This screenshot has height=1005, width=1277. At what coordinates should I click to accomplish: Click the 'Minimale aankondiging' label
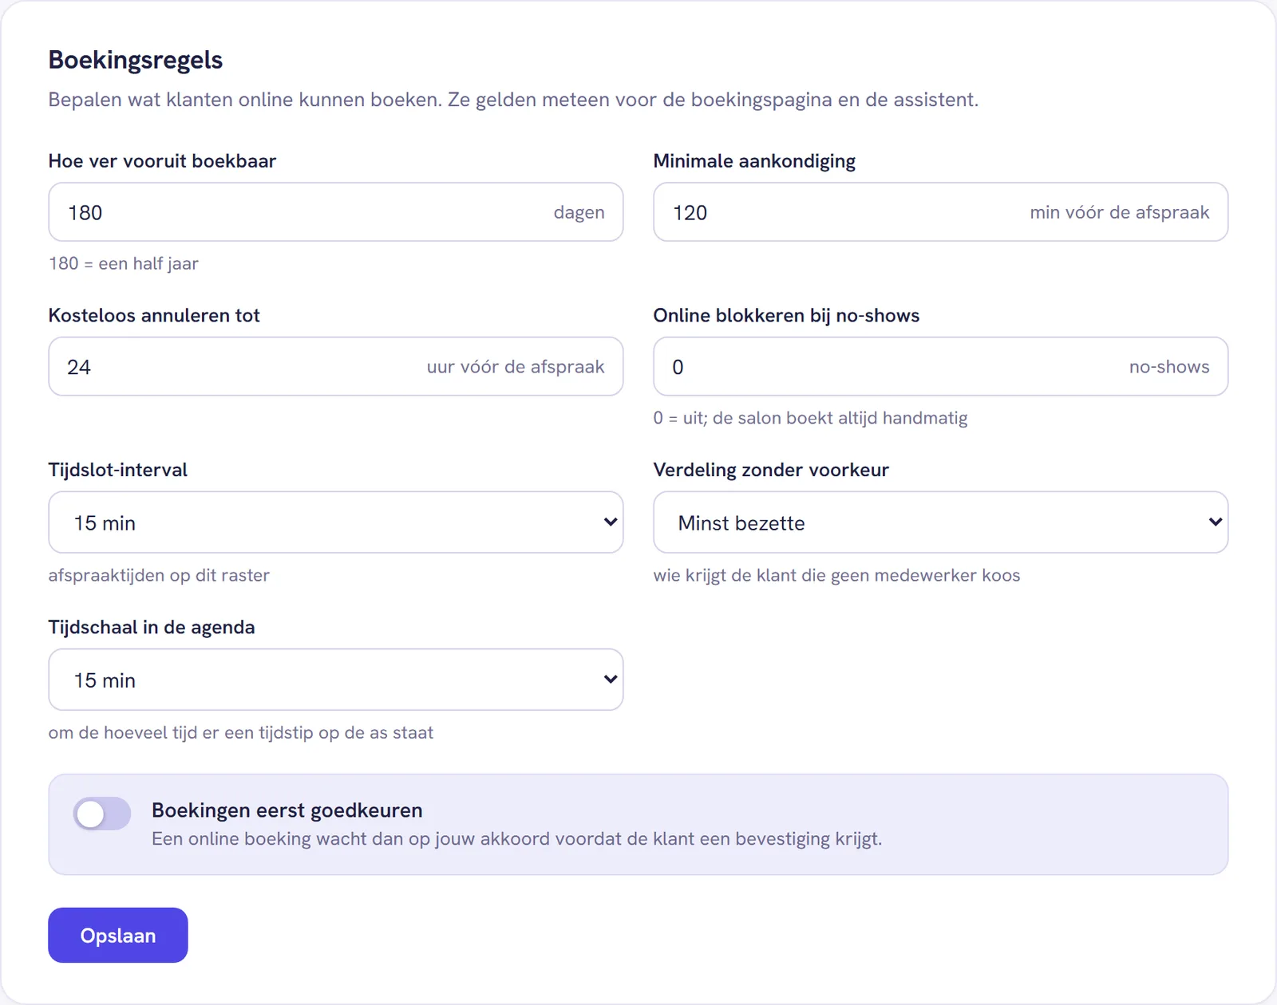[754, 161]
